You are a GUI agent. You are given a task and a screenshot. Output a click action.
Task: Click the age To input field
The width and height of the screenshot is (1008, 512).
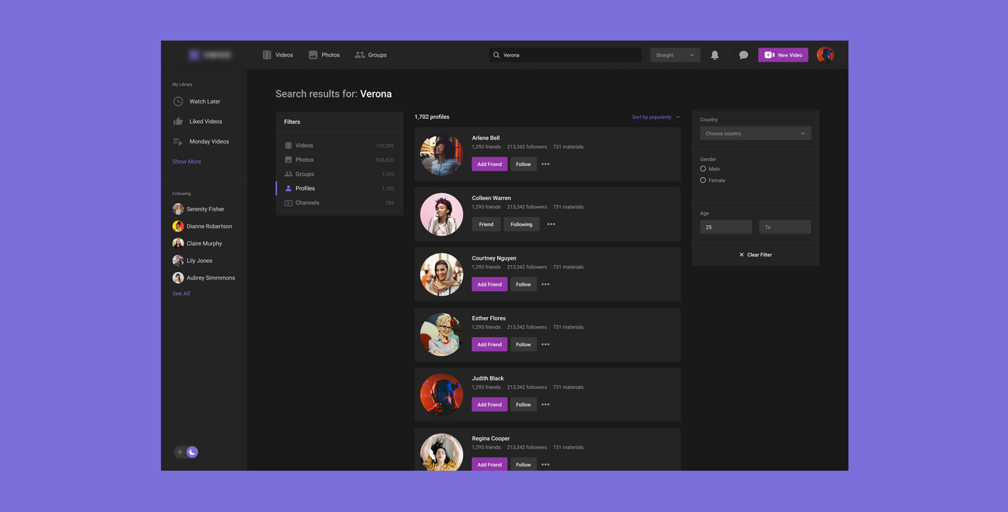785,227
